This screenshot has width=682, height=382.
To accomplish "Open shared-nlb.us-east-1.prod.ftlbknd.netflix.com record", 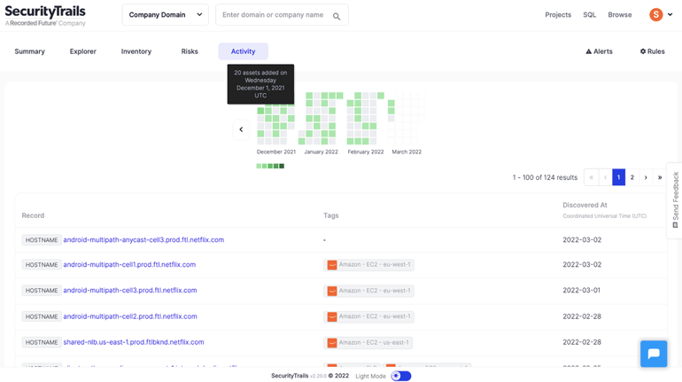I will pyautogui.click(x=134, y=342).
